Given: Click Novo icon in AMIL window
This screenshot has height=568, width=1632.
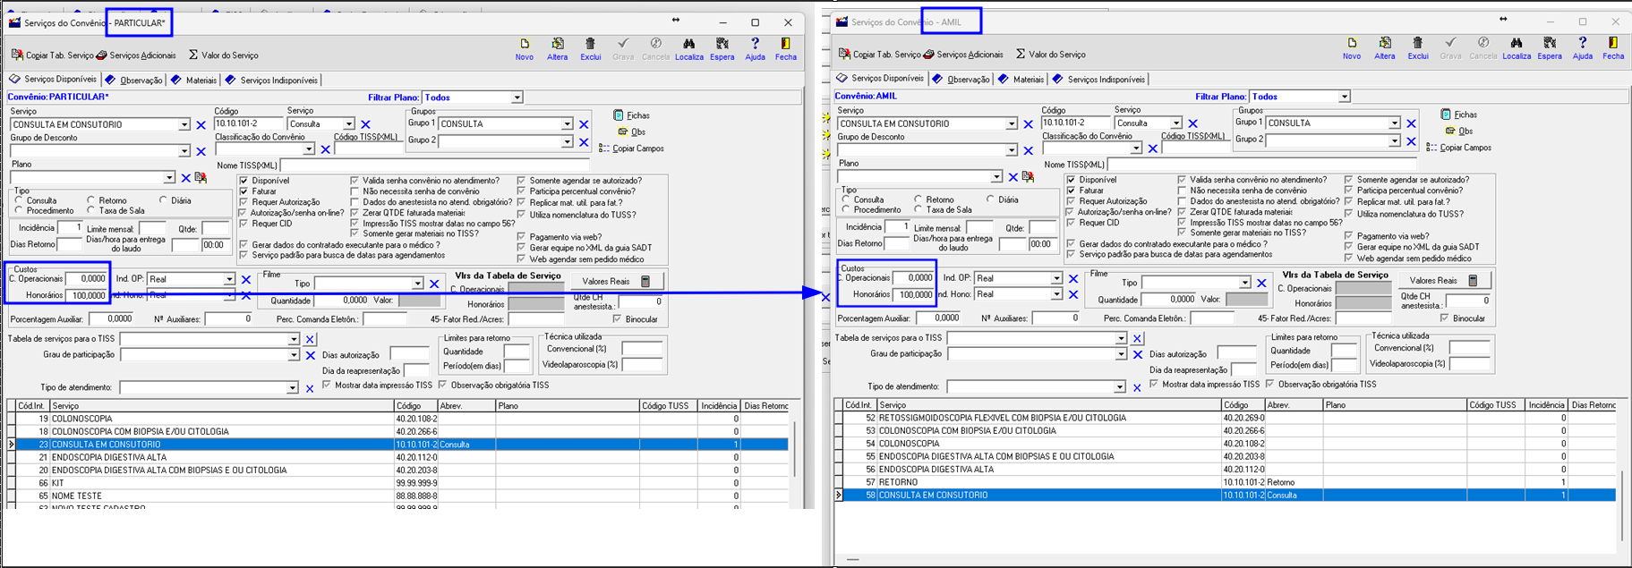Looking at the screenshot, I should (x=1352, y=48).
